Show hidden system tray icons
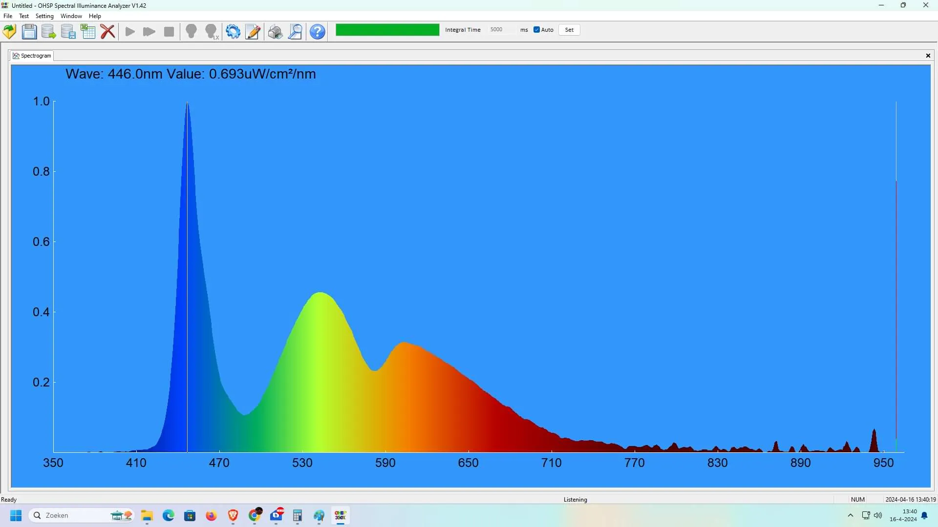This screenshot has height=527, width=938. (x=851, y=515)
